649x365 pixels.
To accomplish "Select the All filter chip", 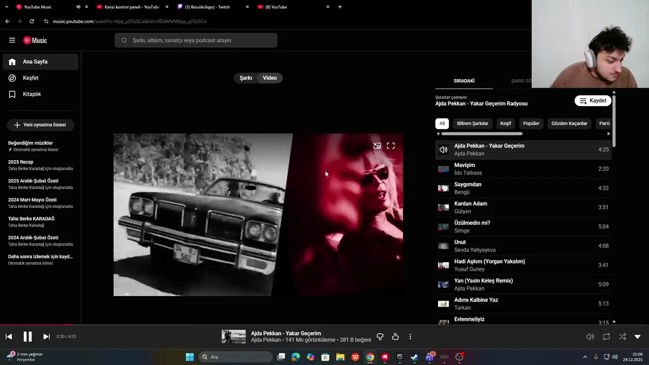I will click(x=442, y=123).
